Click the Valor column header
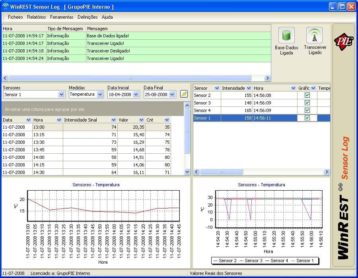358x278 pixels. (131, 120)
